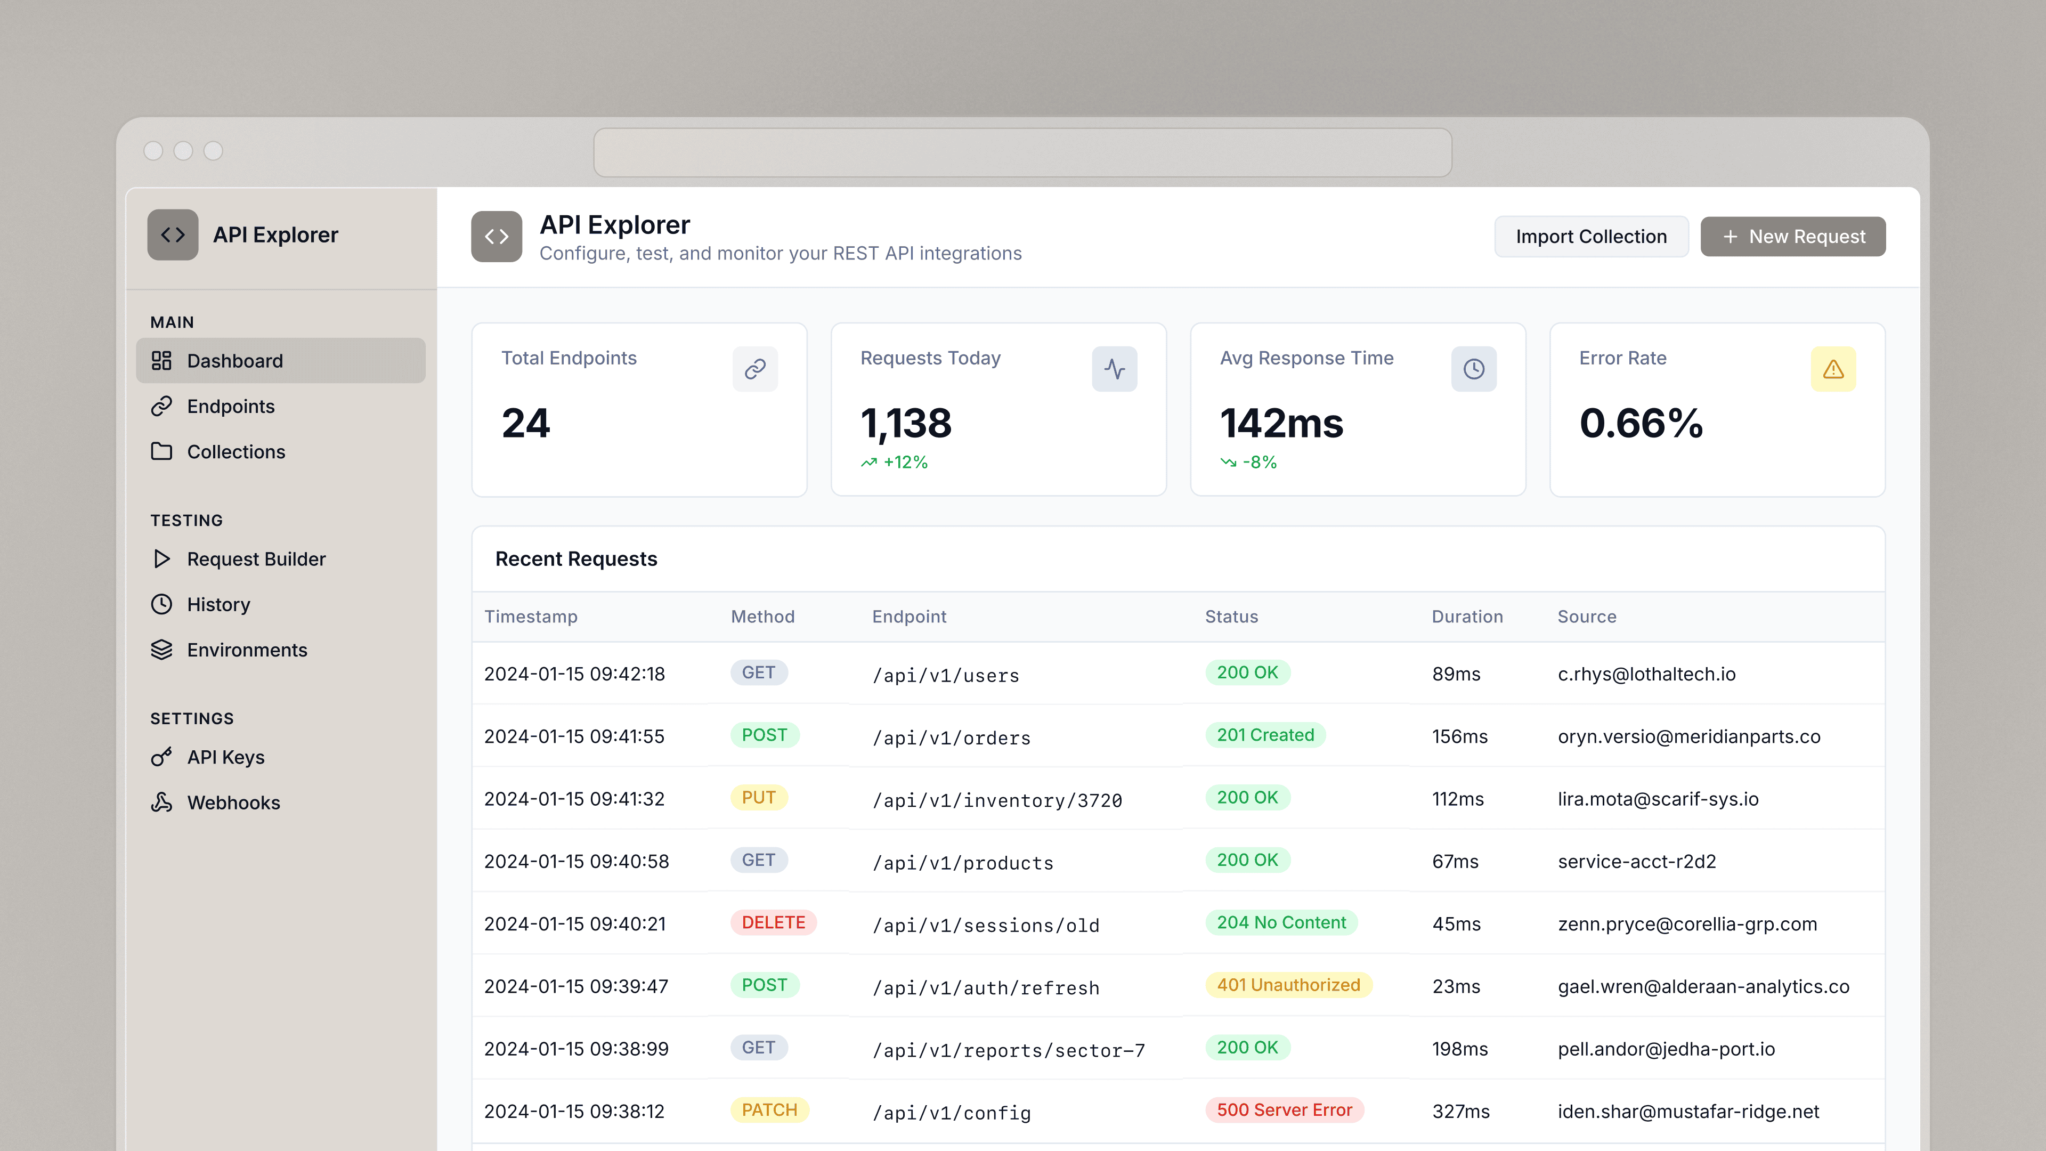Open Collections from the sidebar
Viewport: 2046px width, 1151px height.
[x=280, y=451]
